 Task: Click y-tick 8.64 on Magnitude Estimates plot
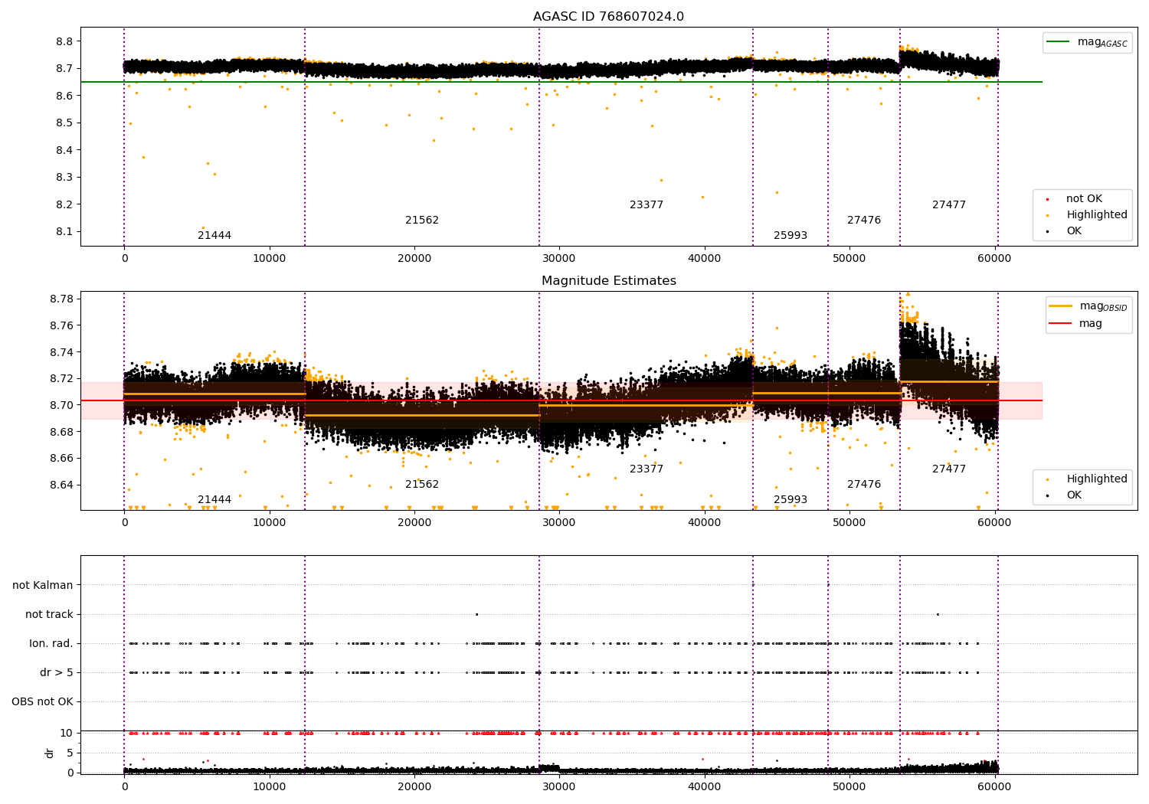(61, 485)
